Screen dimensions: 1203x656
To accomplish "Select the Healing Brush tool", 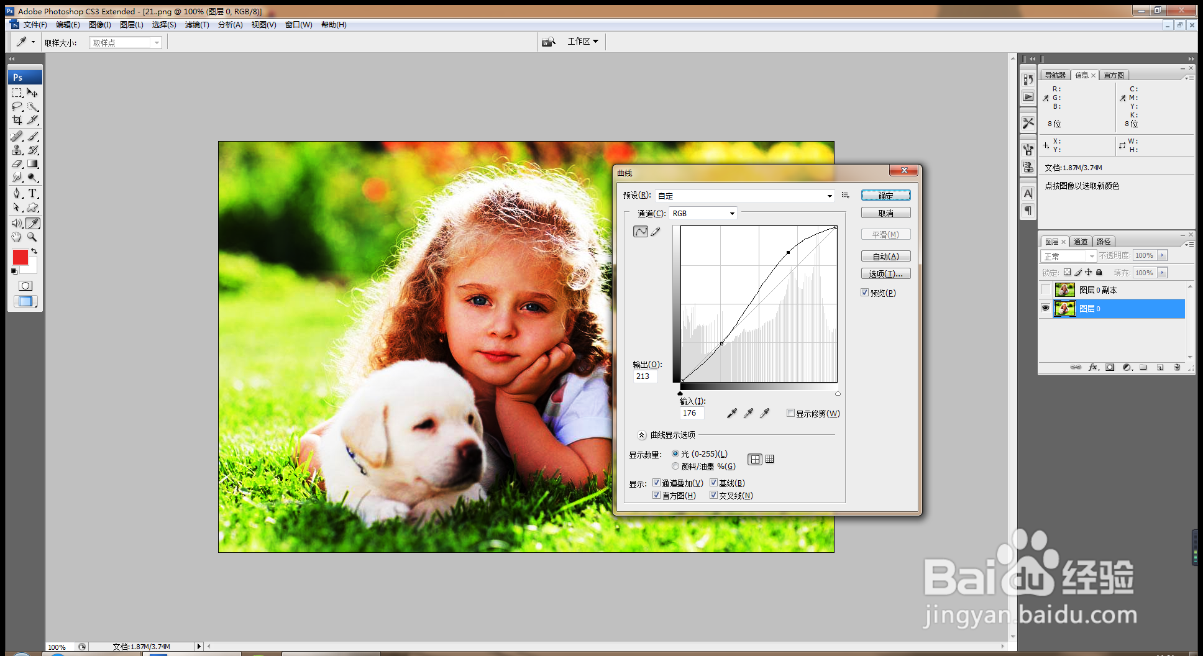I will click(x=17, y=136).
